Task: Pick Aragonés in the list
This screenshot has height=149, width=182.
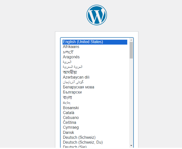Action: (95, 57)
